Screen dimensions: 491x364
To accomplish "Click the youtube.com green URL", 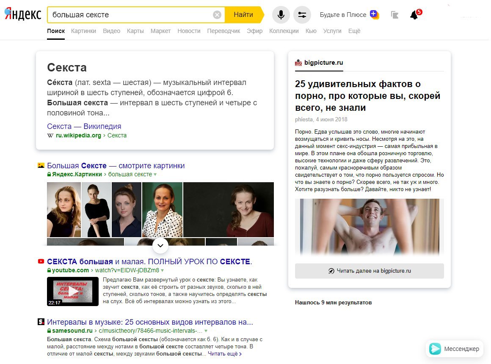I will (x=70, y=270).
